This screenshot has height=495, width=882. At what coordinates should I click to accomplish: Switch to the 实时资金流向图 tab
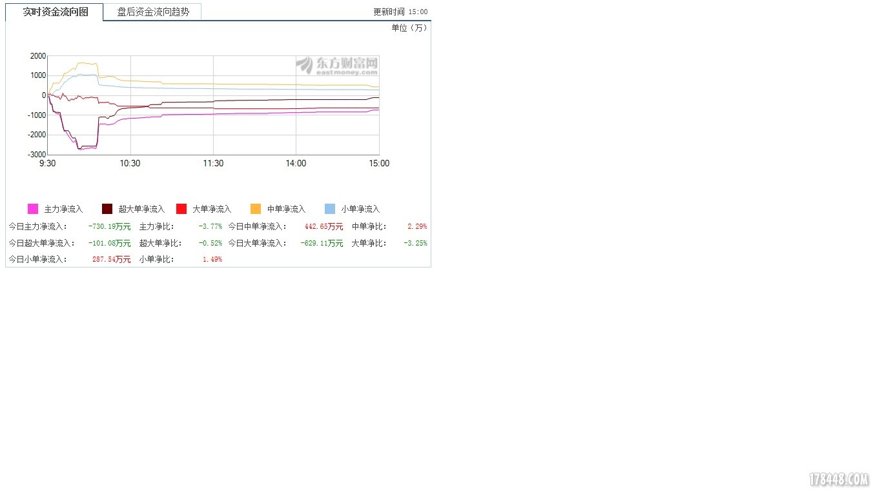[x=55, y=12]
